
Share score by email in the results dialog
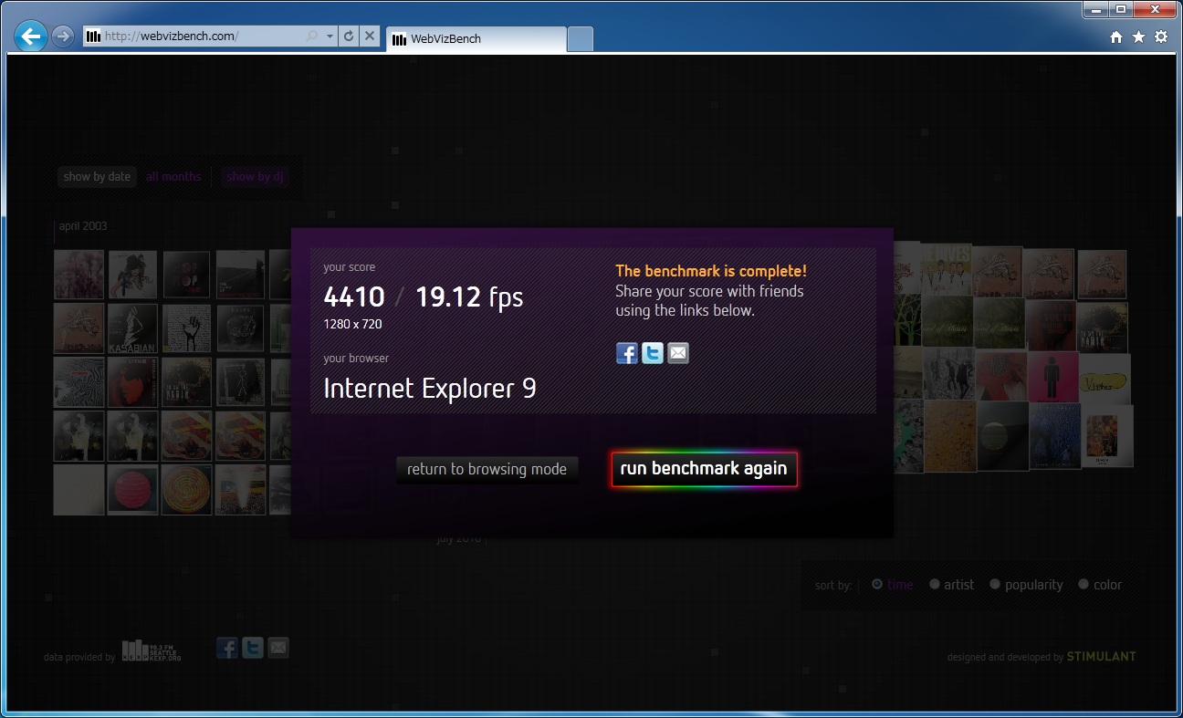[678, 353]
